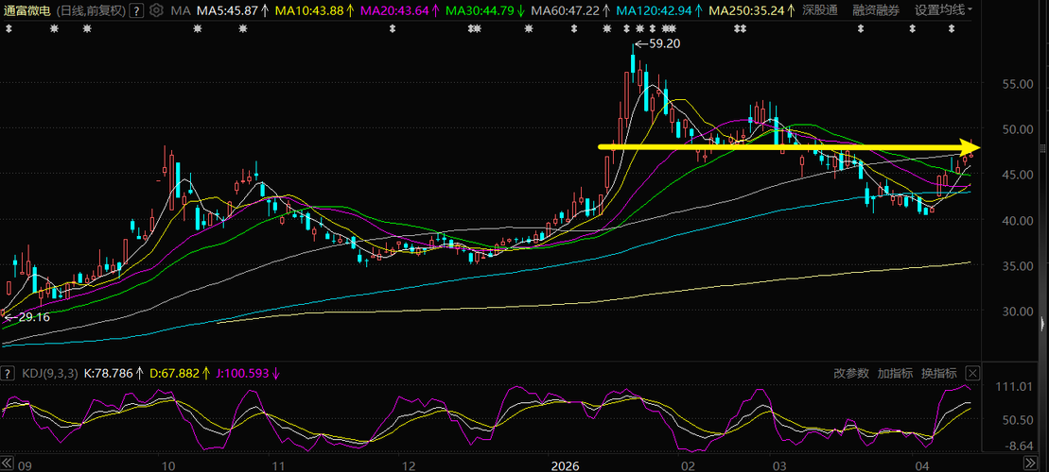
Task: Click the vertical scrollbar grip at right edge
Action: [x=1044, y=147]
